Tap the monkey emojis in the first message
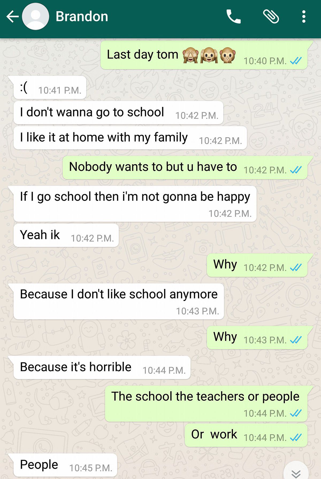Viewport: 321px width, 479px height. click(x=209, y=55)
